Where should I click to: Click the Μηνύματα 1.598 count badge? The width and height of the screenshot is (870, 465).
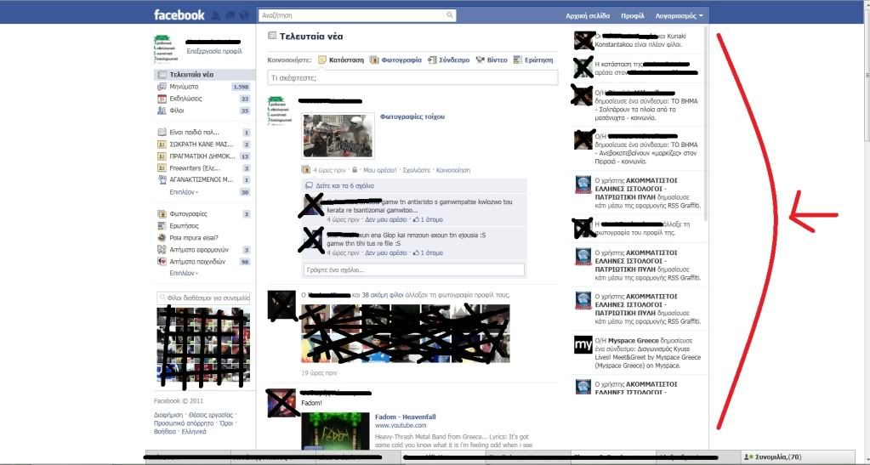241,87
